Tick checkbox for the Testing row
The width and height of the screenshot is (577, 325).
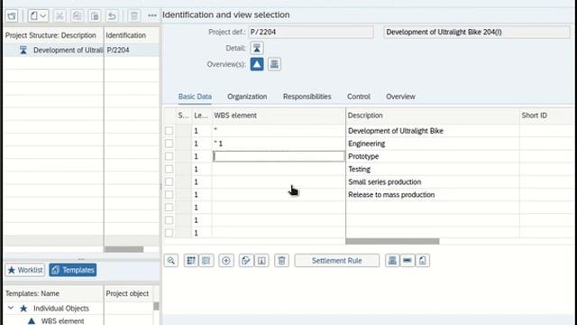[x=169, y=169]
